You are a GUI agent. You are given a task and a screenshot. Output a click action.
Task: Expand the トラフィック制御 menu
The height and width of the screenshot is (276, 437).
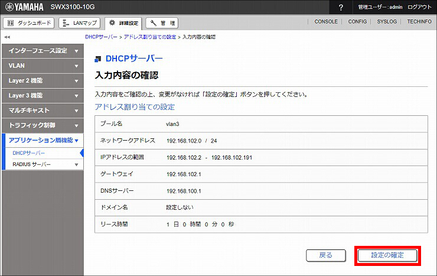(x=43, y=125)
